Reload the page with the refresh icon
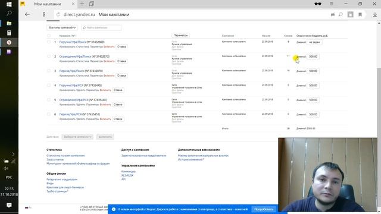Screen dimensions: 381x214 click(x=58, y=14)
